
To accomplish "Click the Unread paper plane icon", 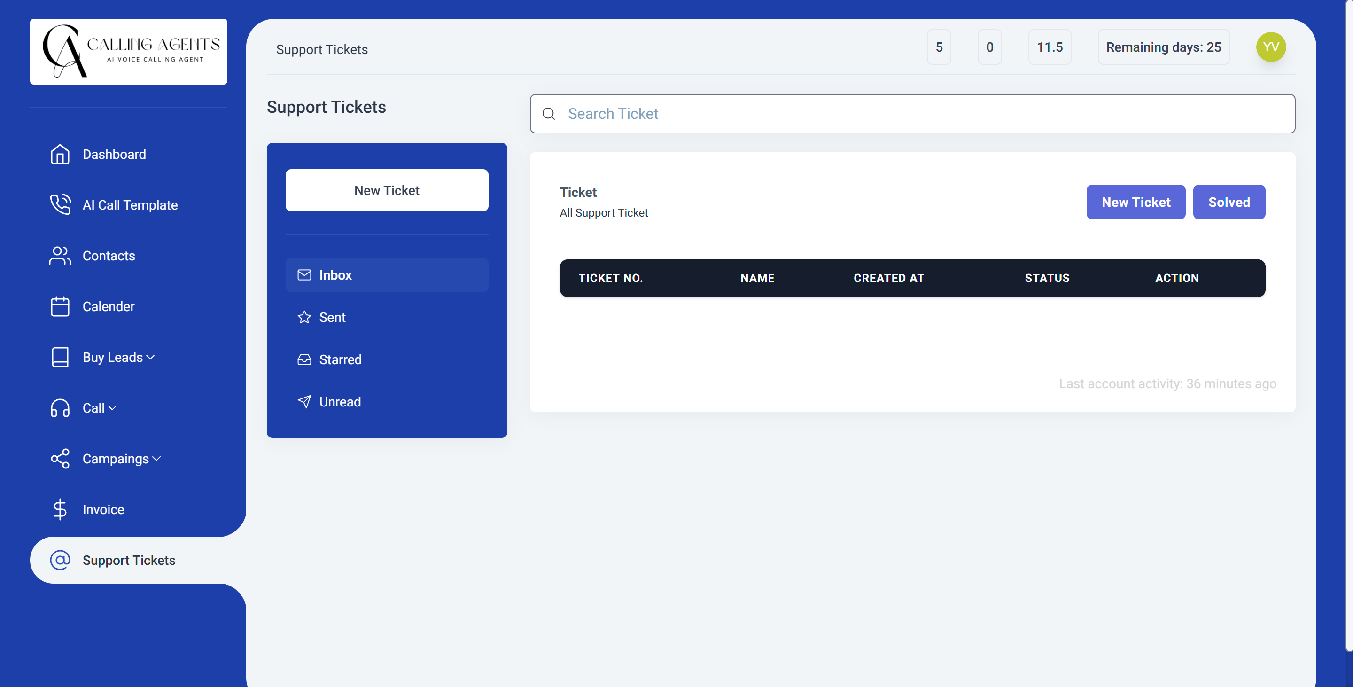I will [x=304, y=402].
